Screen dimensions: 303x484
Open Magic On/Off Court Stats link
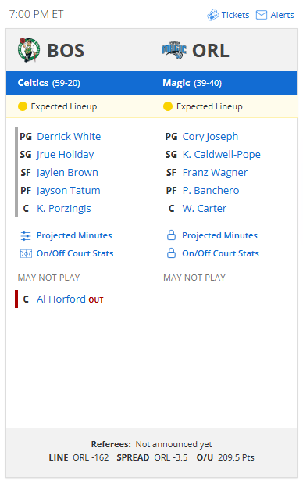click(220, 253)
